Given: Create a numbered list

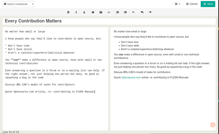Looking at the screenshot, I should pyautogui.click(x=117, y=12).
